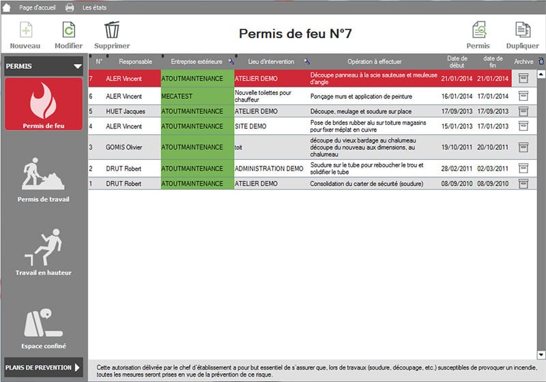
Task: Select end date 02/03/2011
Action: (493, 168)
